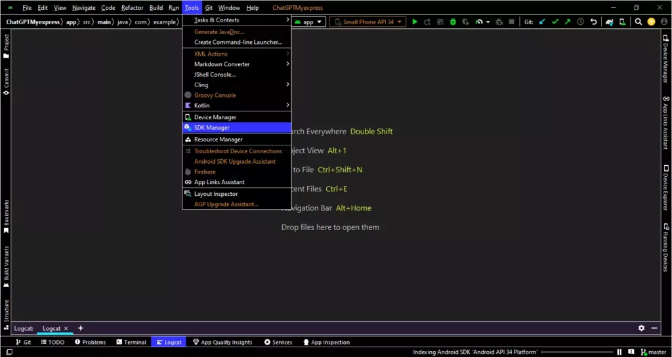This screenshot has height=357, width=672.
Task: Click the tool windows quick access icon
Action: point(9,352)
